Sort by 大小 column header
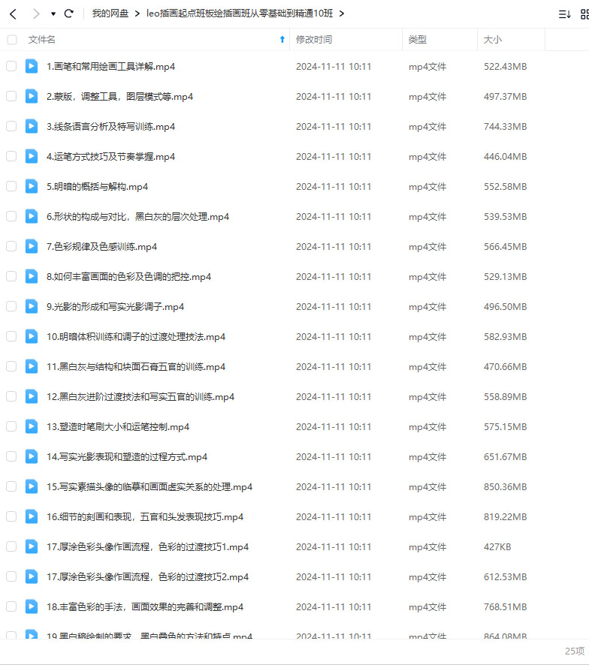The image size is (589, 665). point(493,40)
